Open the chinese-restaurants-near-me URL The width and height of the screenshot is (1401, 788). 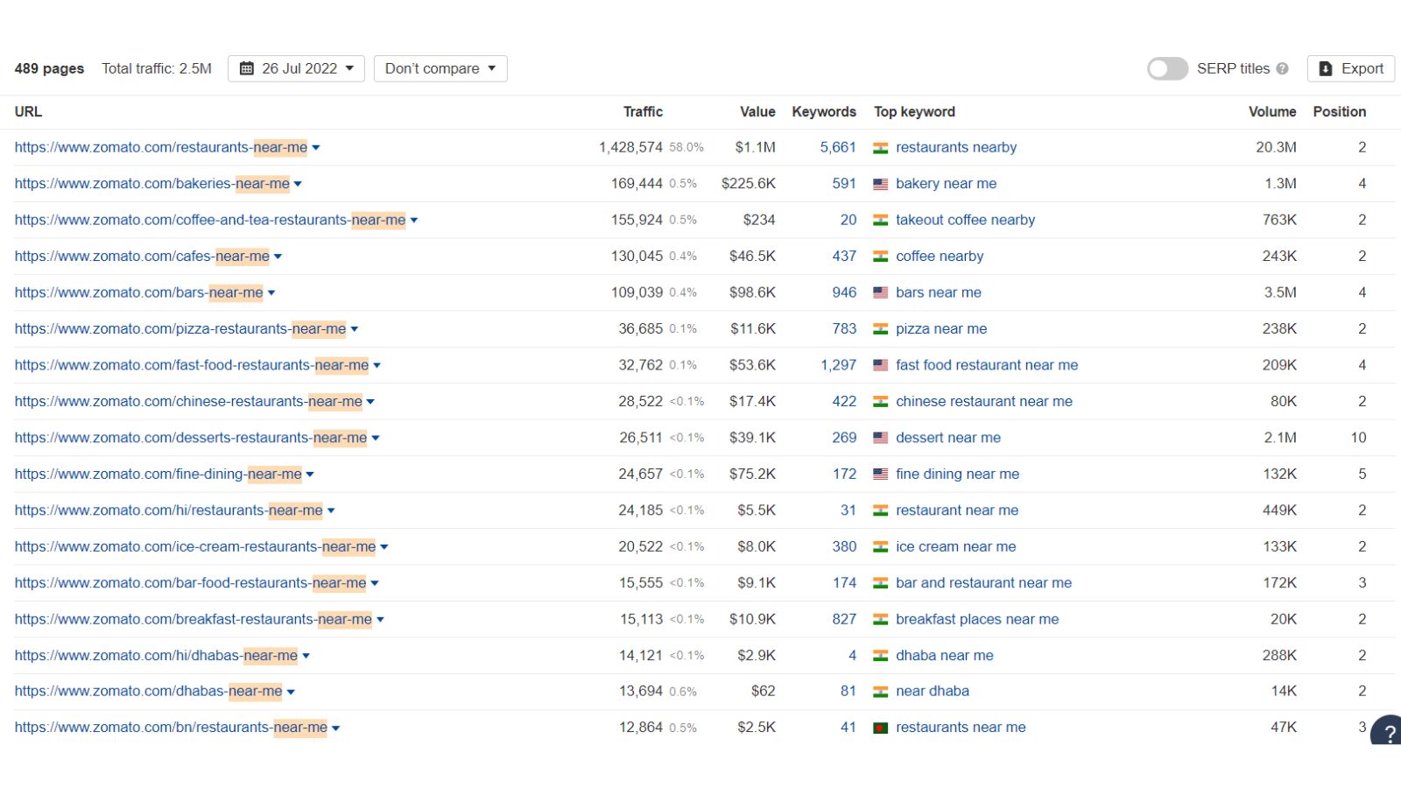pyautogui.click(x=188, y=401)
